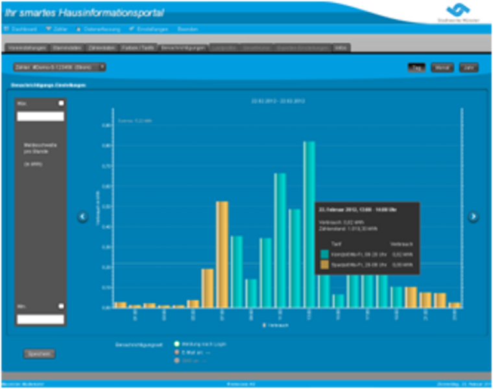The image size is (493, 389).
Task: Click the Zählerstand line in the tooltip
Action: coord(348,229)
